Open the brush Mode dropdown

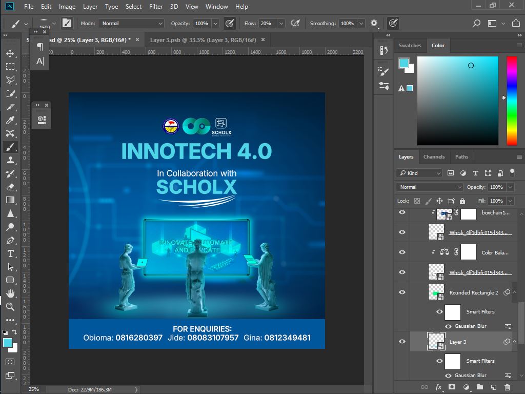pyautogui.click(x=131, y=24)
